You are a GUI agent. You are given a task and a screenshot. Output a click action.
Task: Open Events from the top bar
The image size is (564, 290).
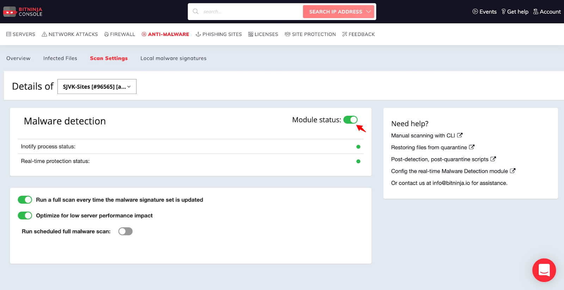coord(485,12)
